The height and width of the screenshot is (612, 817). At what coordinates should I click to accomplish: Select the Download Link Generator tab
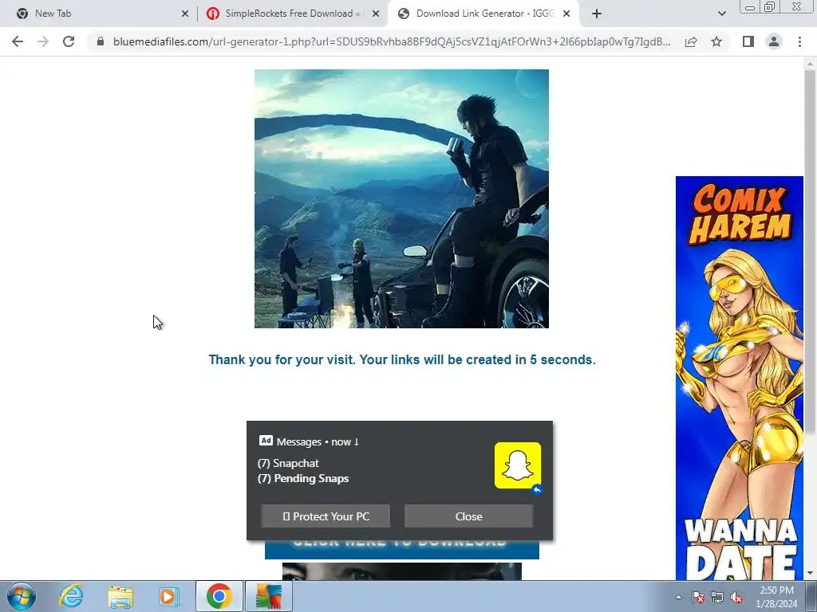tap(484, 14)
